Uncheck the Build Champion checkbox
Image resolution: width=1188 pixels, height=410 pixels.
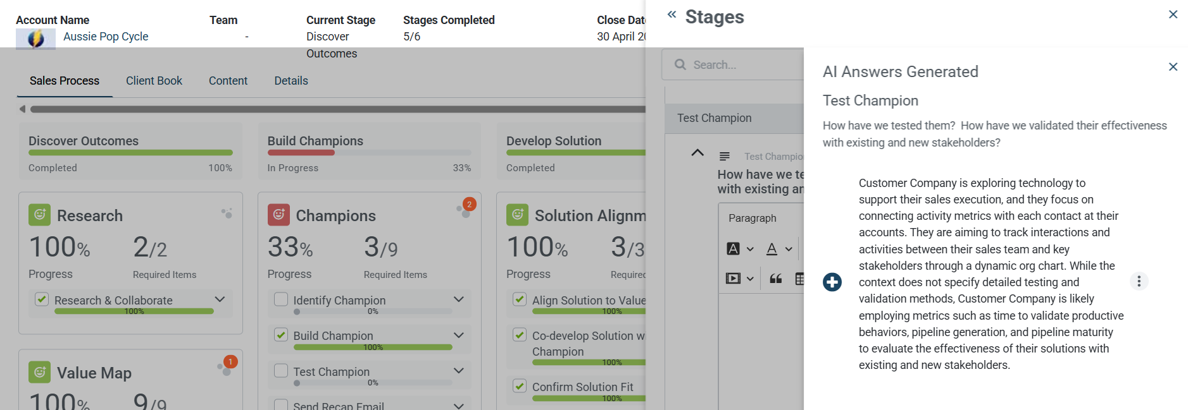281,335
